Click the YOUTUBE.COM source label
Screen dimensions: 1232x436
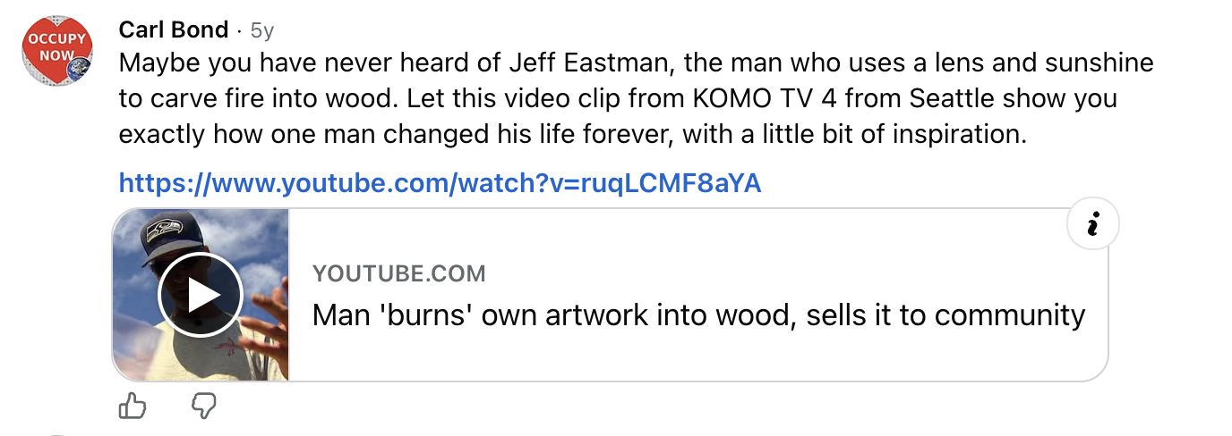click(x=399, y=273)
